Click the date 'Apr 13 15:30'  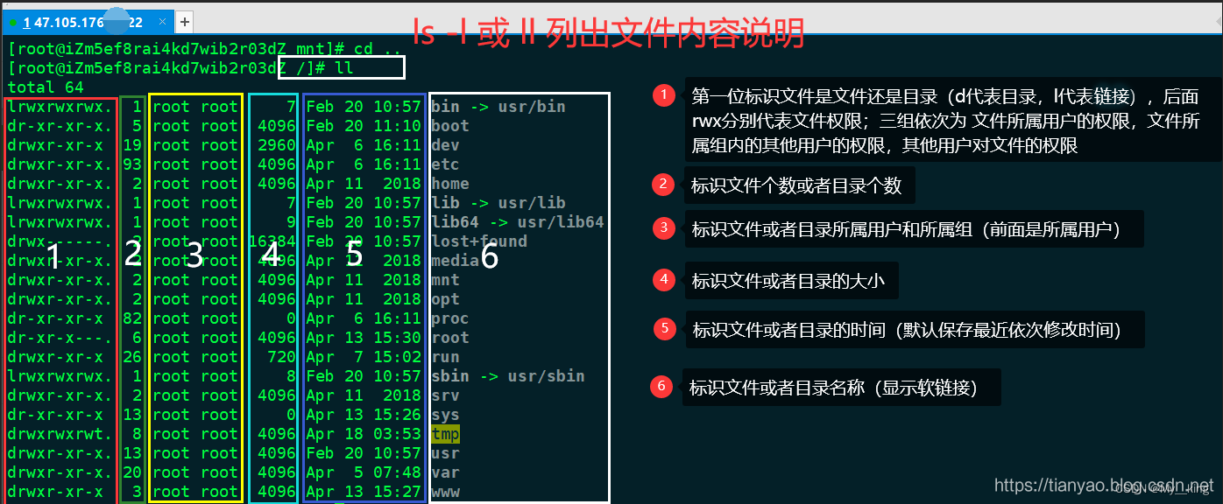pyautogui.click(x=364, y=338)
